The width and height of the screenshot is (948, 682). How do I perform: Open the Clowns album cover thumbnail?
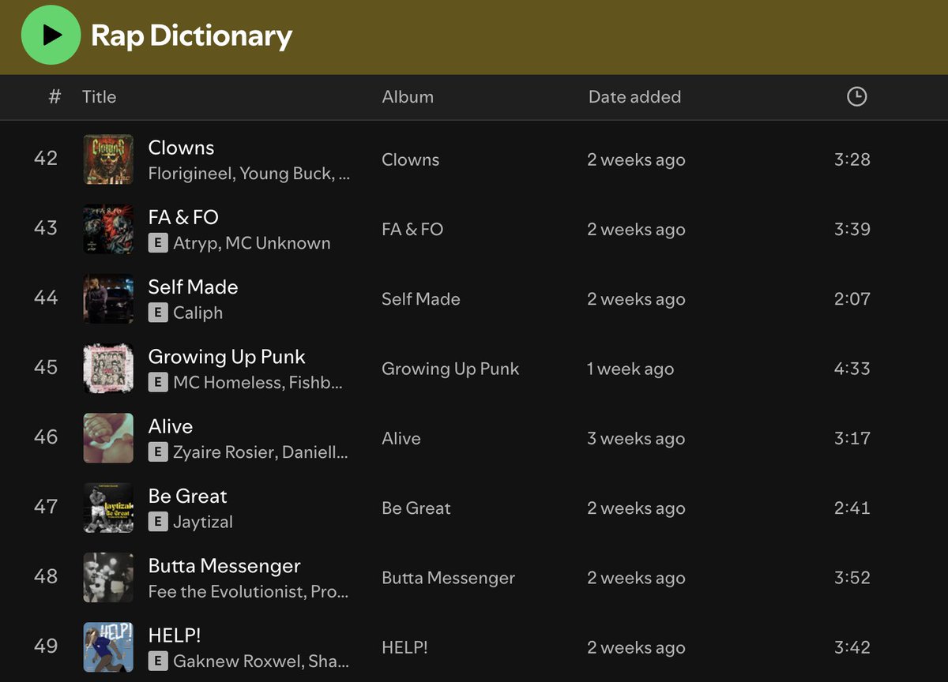click(x=108, y=159)
